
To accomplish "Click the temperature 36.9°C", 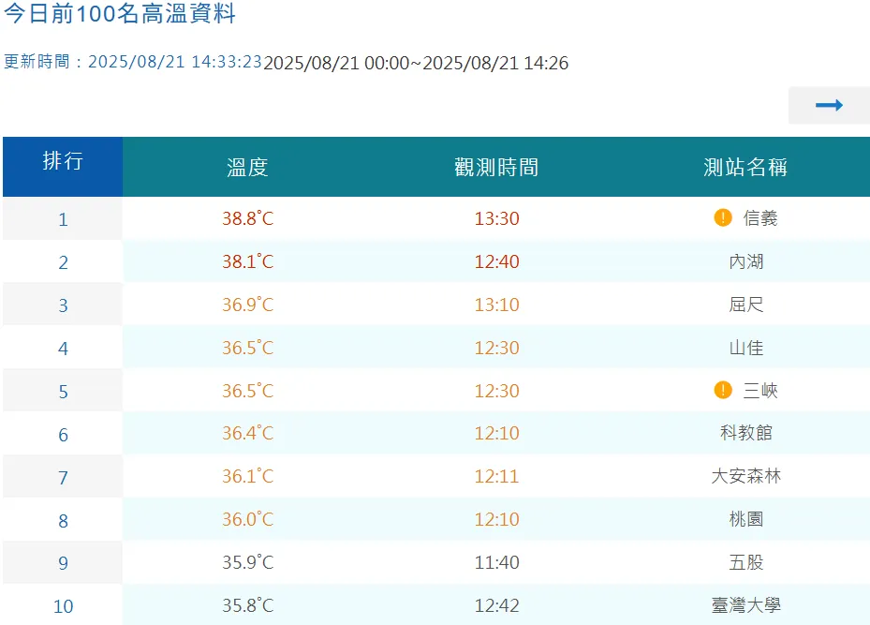I will [x=247, y=305].
